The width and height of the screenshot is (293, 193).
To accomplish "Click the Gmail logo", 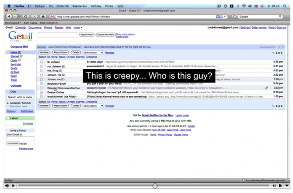I will coord(20,36).
